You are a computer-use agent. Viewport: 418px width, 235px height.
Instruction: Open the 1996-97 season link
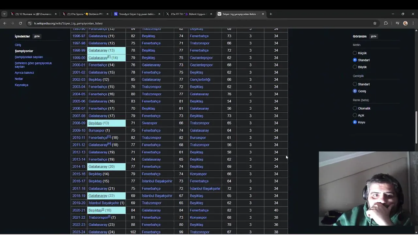(79, 36)
